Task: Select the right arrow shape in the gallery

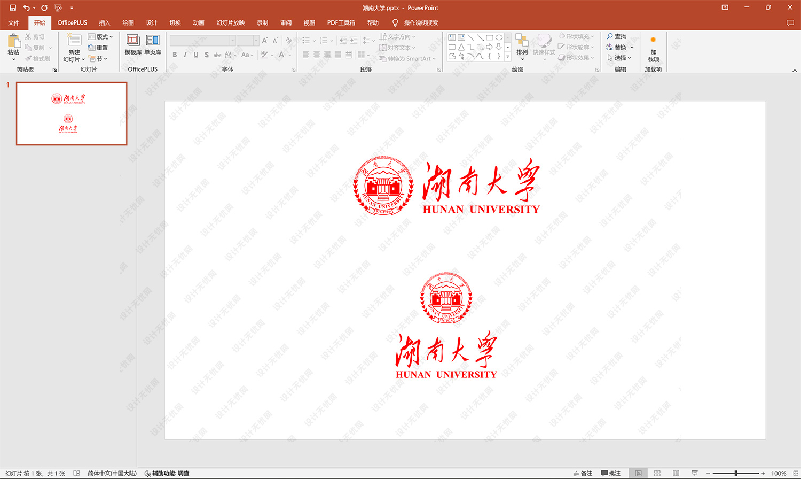Action: (489, 47)
